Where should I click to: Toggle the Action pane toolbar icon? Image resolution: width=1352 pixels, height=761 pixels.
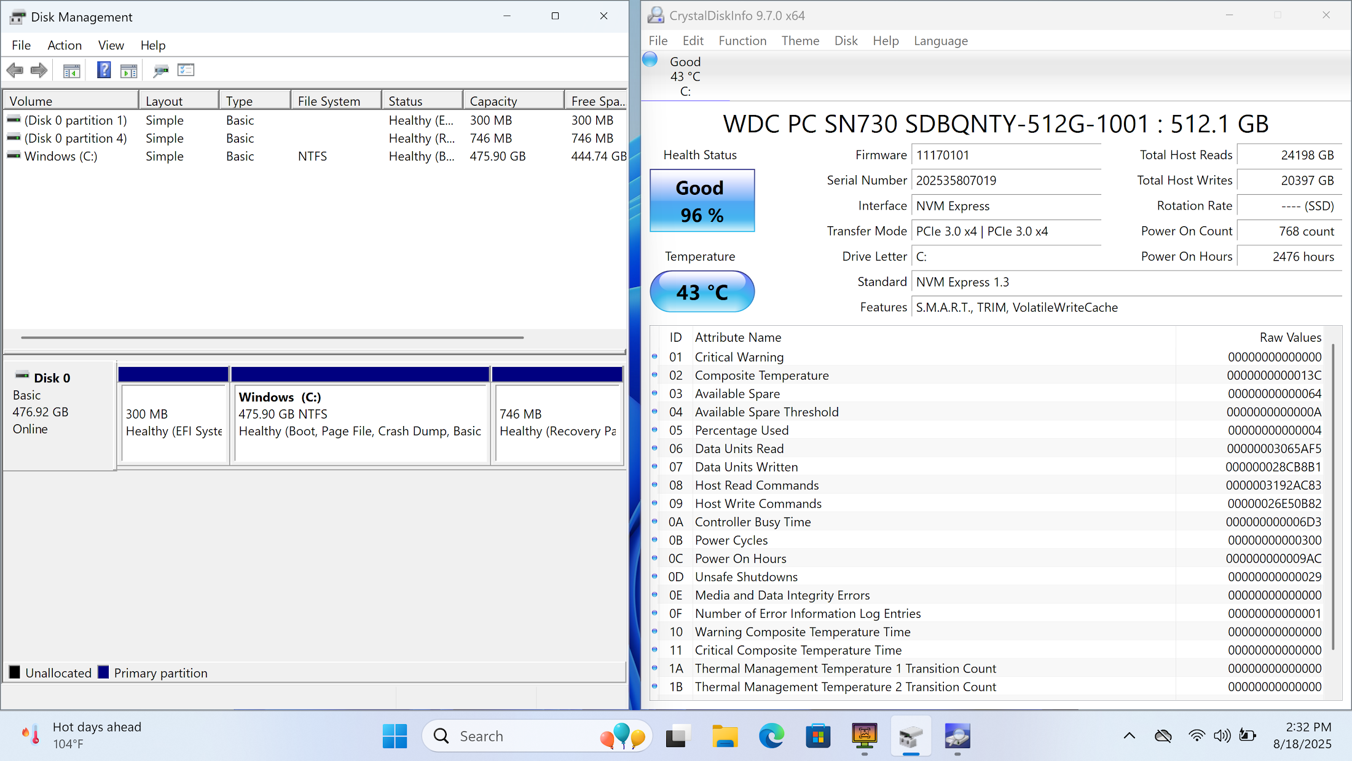click(x=128, y=71)
